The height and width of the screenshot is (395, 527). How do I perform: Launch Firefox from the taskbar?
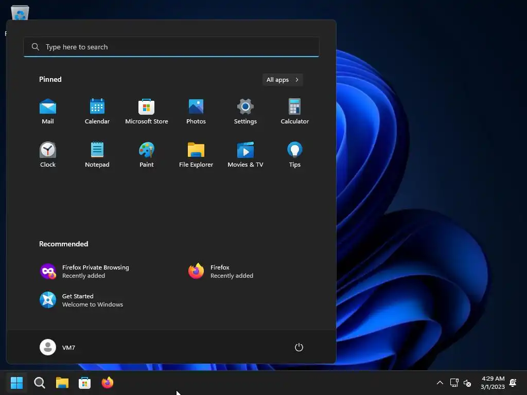coord(108,383)
